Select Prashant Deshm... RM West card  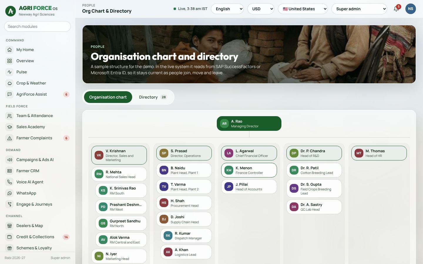[x=121, y=207]
